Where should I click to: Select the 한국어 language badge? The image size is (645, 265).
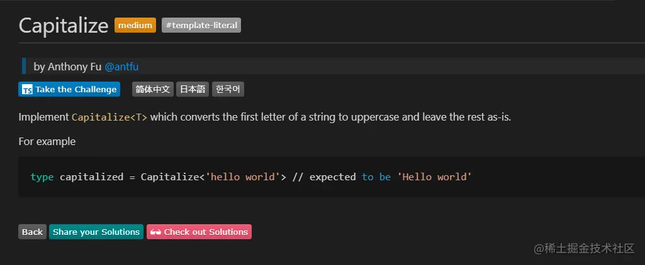pos(228,89)
